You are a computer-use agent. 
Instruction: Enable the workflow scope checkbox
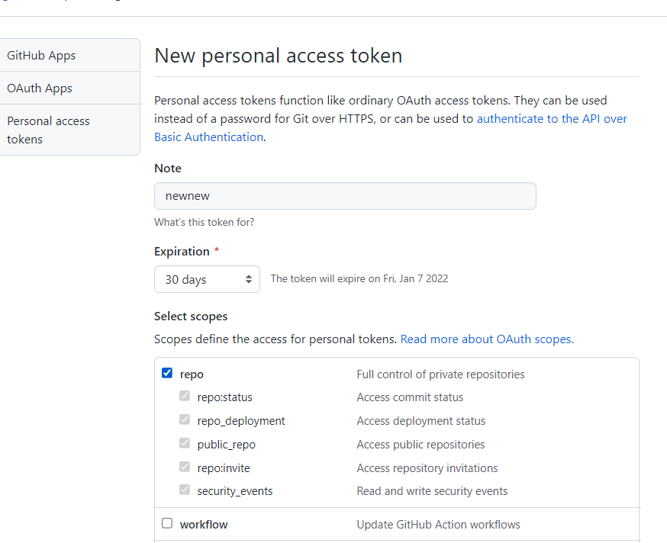click(x=167, y=524)
